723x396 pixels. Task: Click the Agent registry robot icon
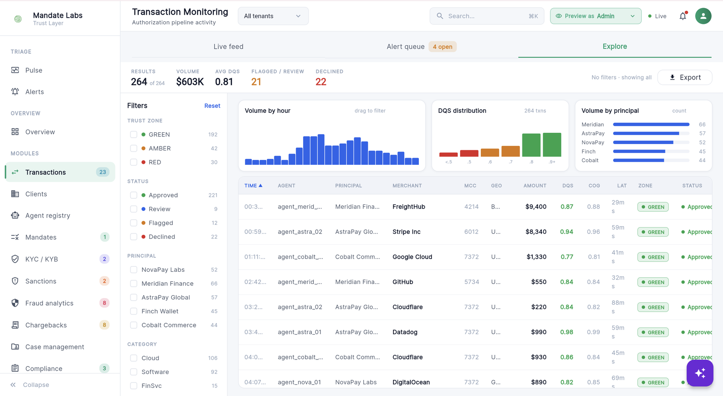pyautogui.click(x=15, y=215)
